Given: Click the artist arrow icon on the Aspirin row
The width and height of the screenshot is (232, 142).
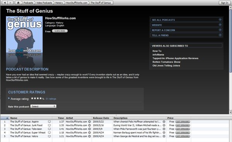Looking at the screenshot, I should pos(90,122).
